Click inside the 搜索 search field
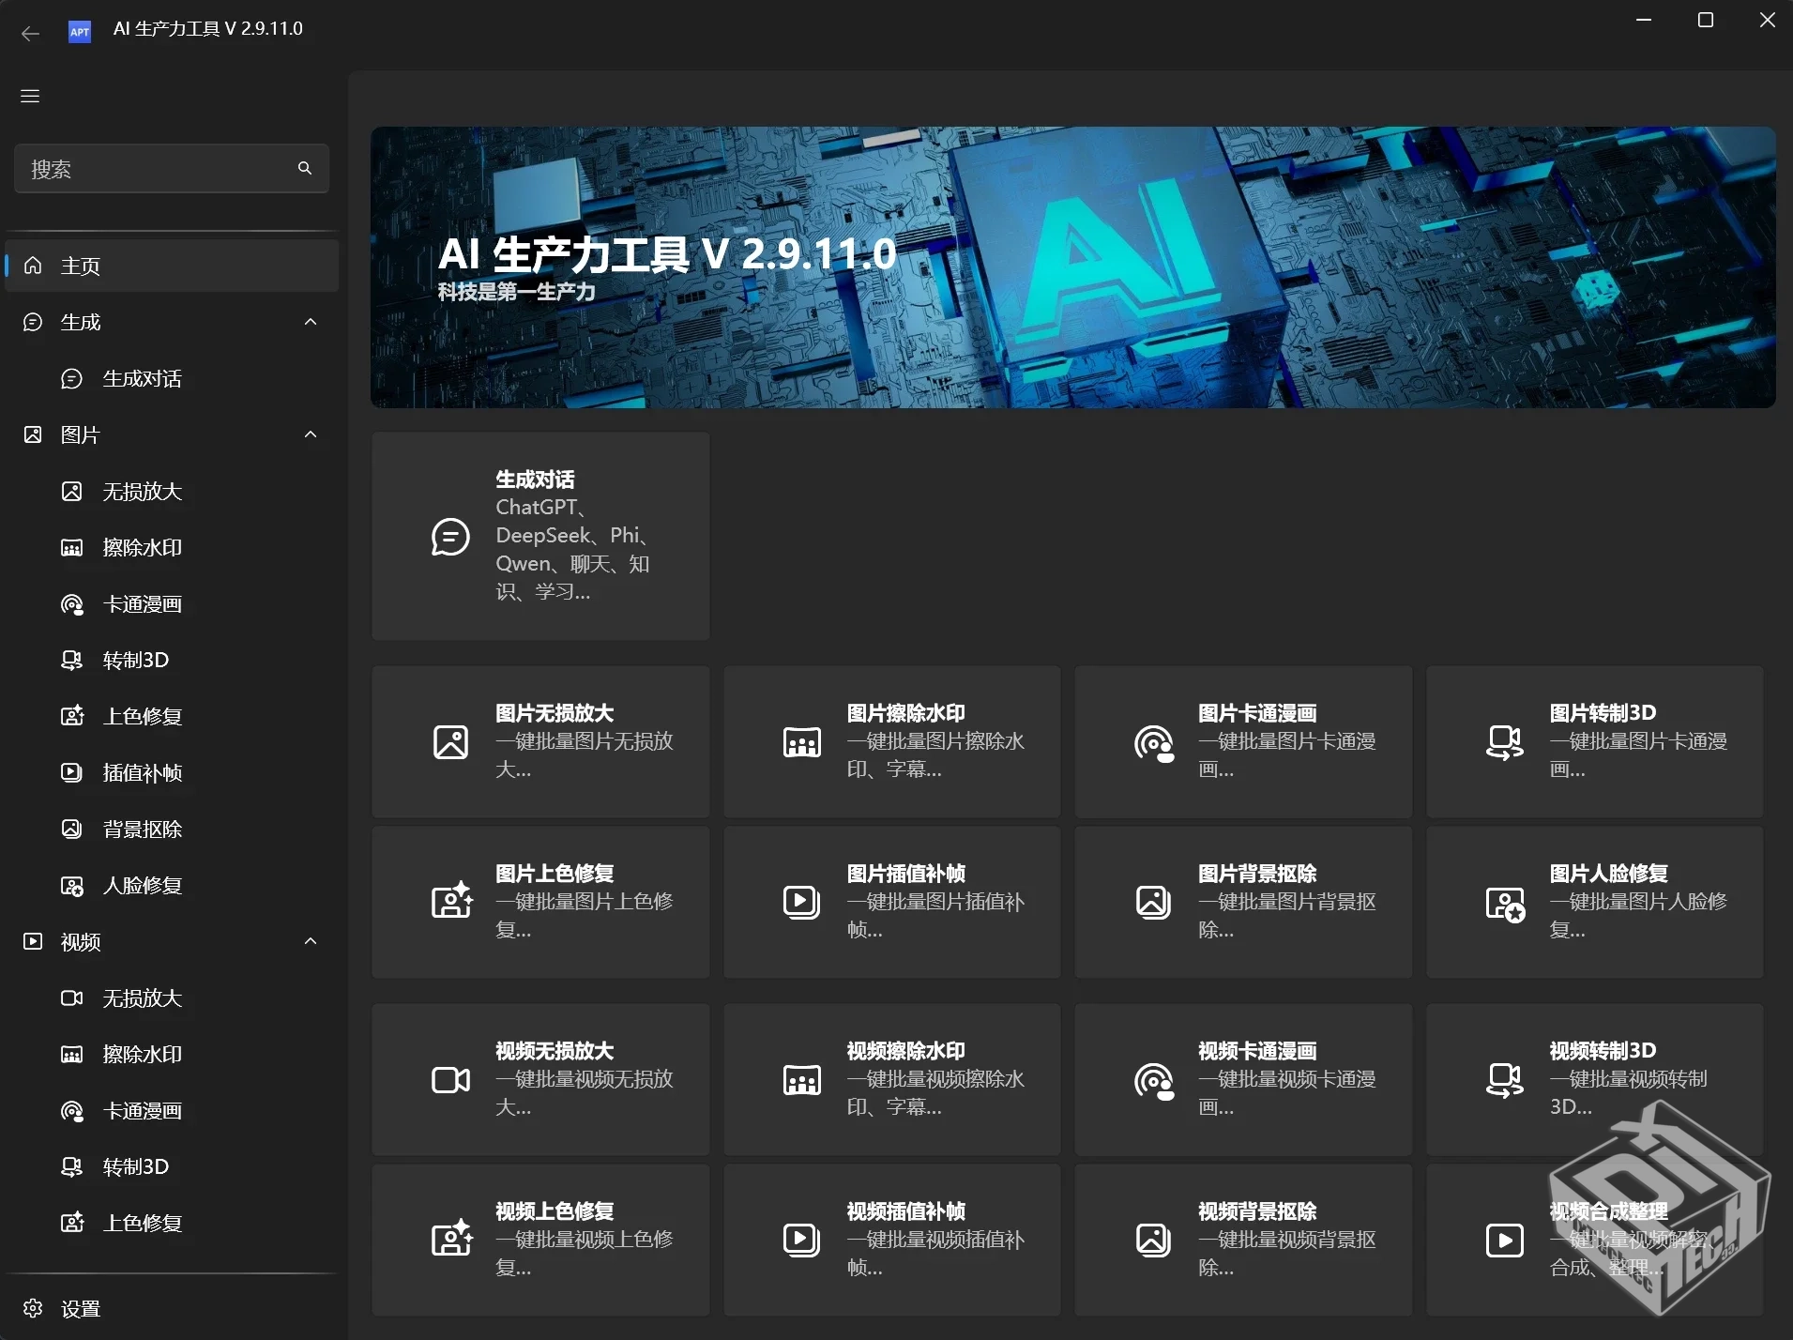This screenshot has width=1793, height=1340. pos(150,168)
